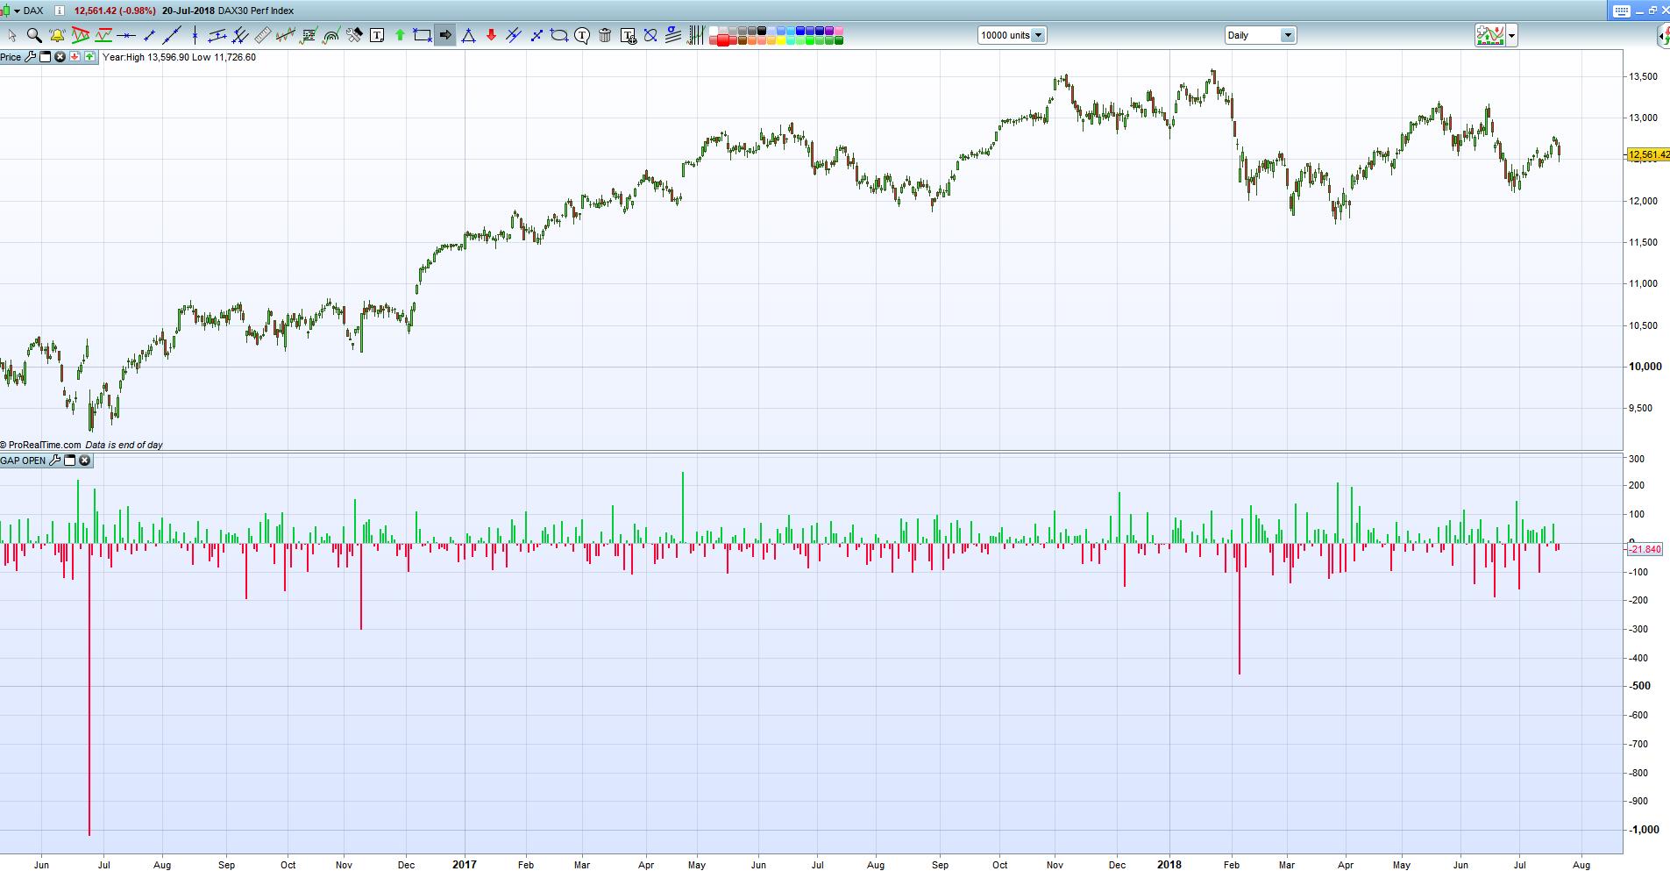
Task: Select the parallel channel drawing tool
Action: 217,36
